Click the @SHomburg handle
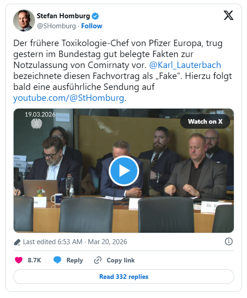The image size is (247, 298). pyautogui.click(x=56, y=26)
